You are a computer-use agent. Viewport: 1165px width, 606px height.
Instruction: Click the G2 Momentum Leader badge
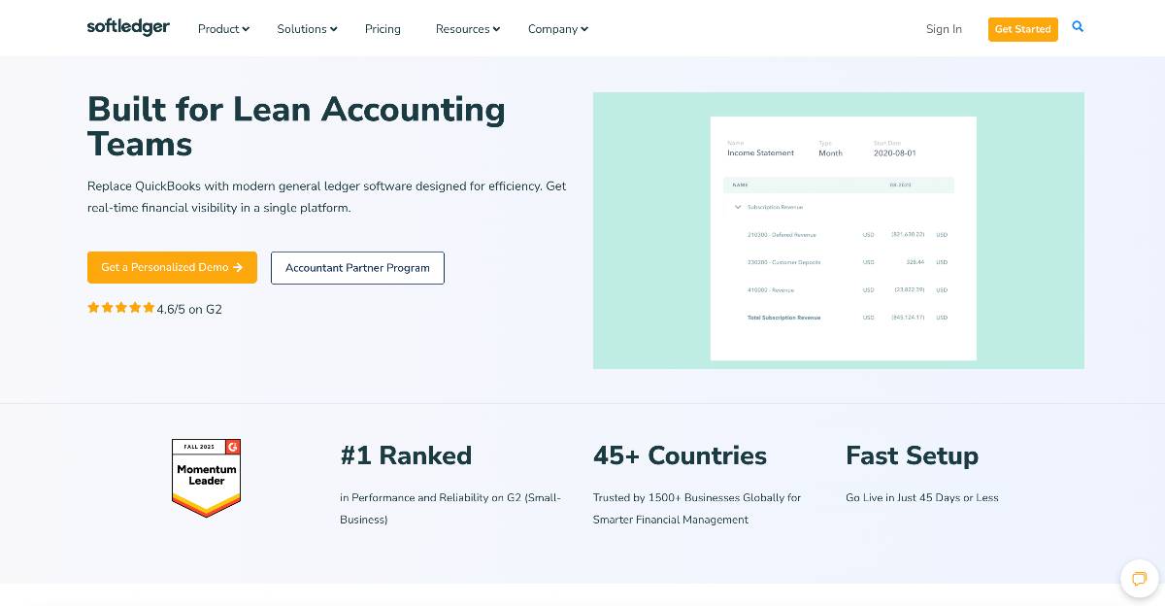tap(206, 478)
